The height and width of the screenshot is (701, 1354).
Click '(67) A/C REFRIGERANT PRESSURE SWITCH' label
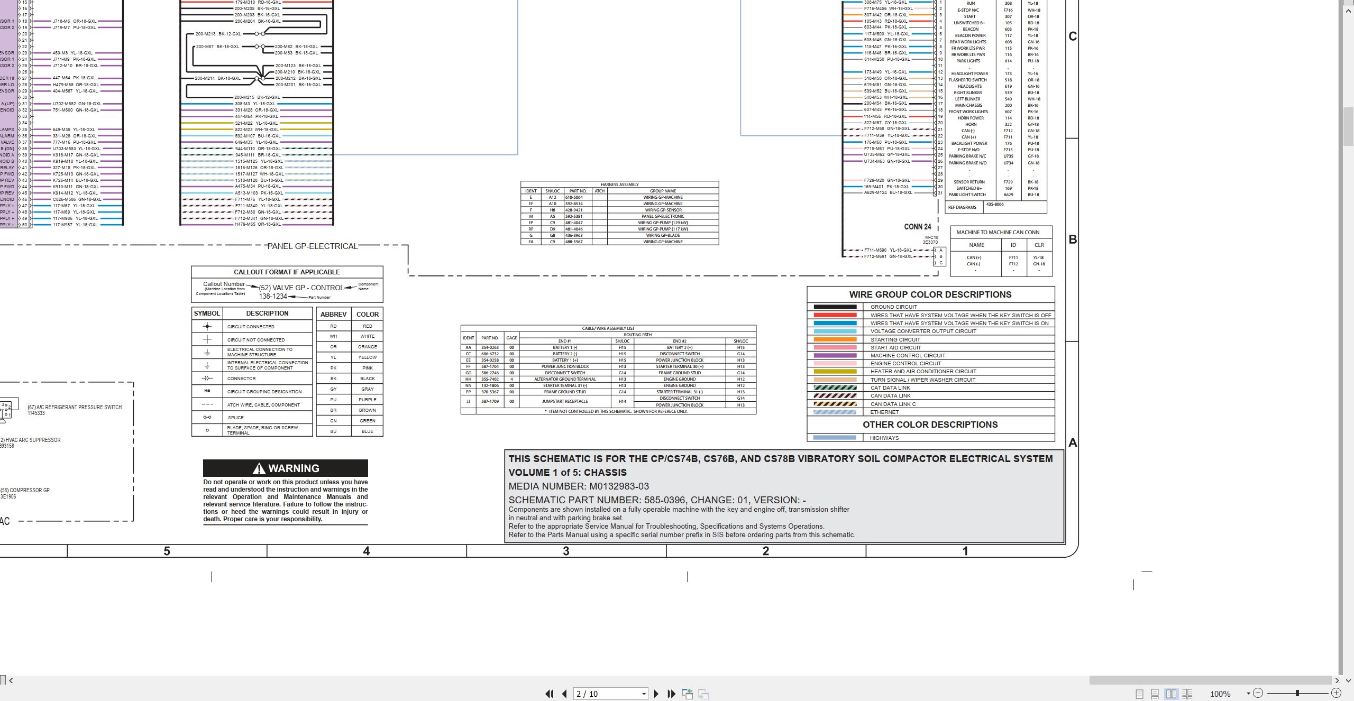[75, 407]
